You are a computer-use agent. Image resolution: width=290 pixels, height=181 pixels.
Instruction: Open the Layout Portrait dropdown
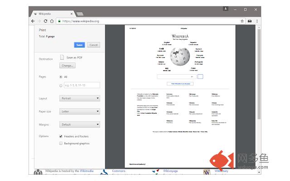click(x=80, y=98)
